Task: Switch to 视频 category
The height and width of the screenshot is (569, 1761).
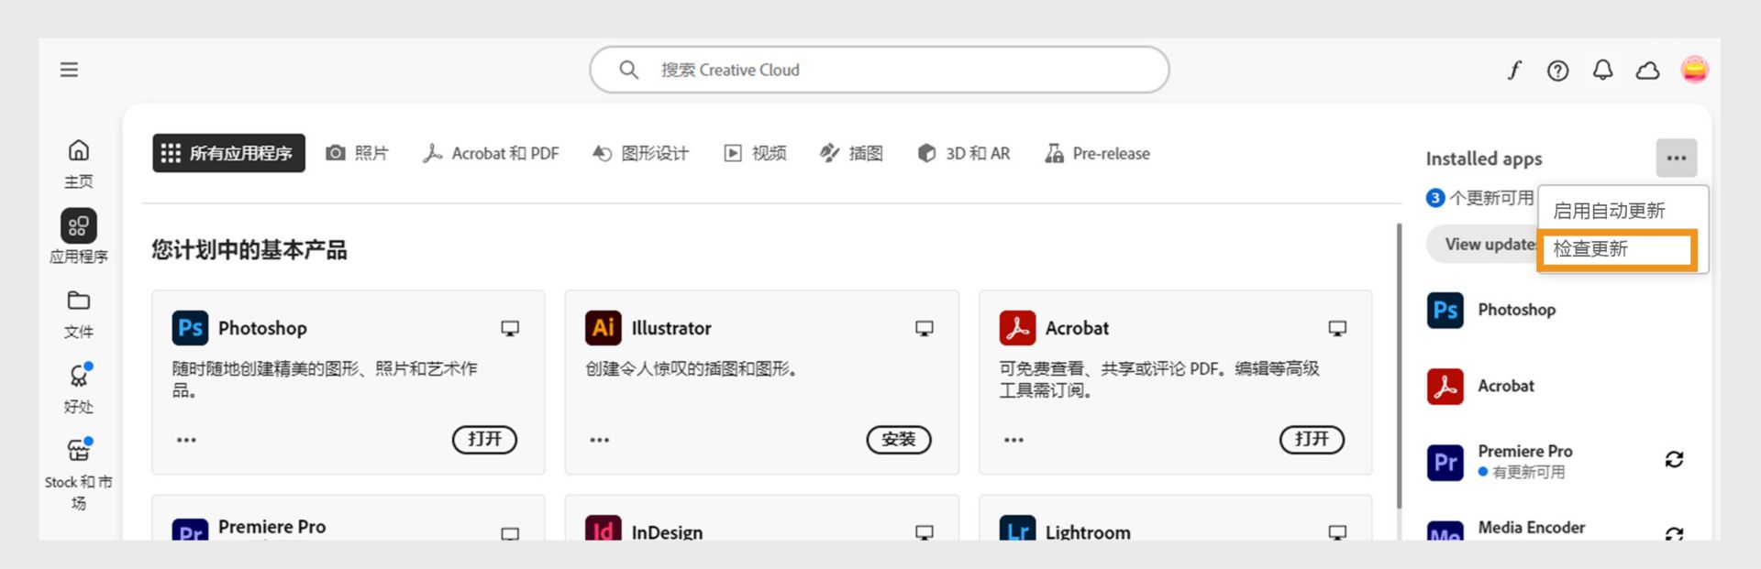Action: pos(755,153)
